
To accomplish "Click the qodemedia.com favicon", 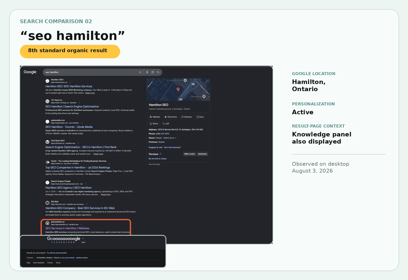I will [47, 122].
